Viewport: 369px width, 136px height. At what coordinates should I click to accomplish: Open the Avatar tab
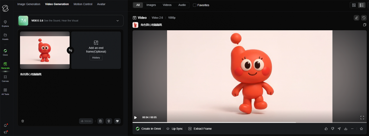click(x=101, y=4)
